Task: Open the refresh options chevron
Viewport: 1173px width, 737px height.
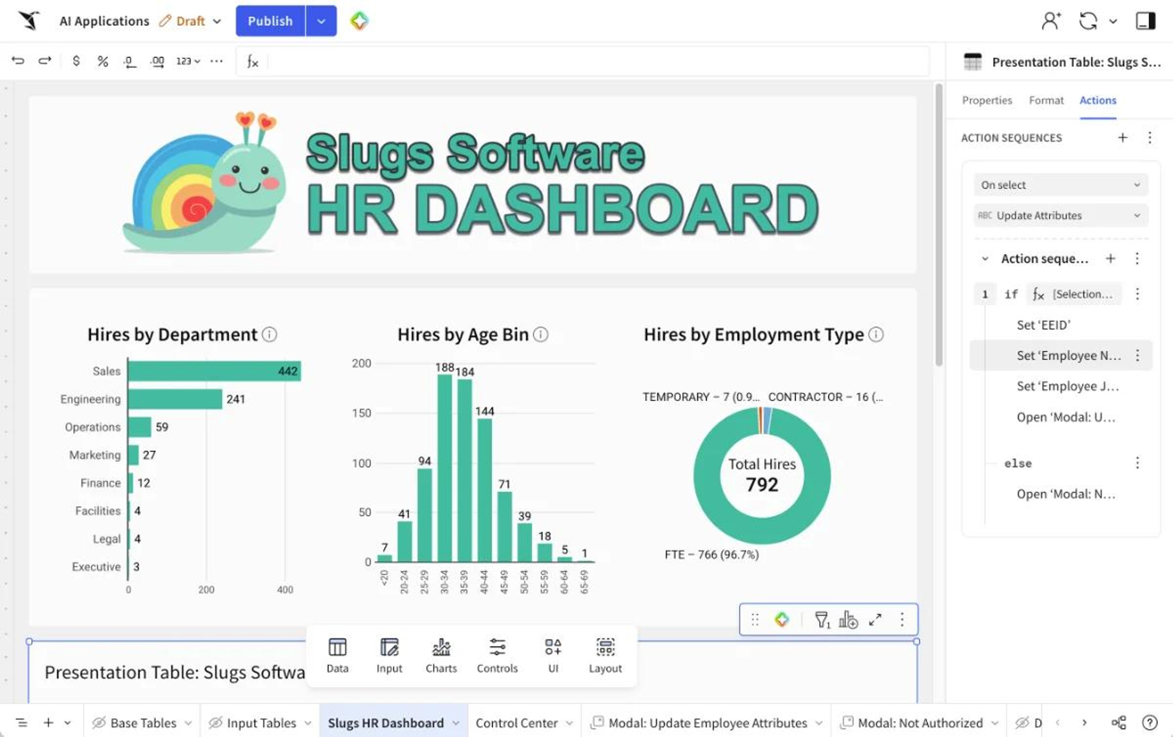Action: click(1113, 21)
